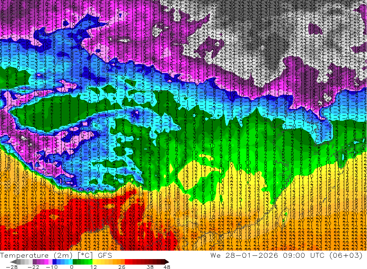Click the dark maroon right arrow of legend

(166, 262)
